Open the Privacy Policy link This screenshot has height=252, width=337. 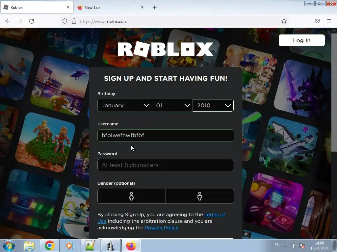(161, 228)
